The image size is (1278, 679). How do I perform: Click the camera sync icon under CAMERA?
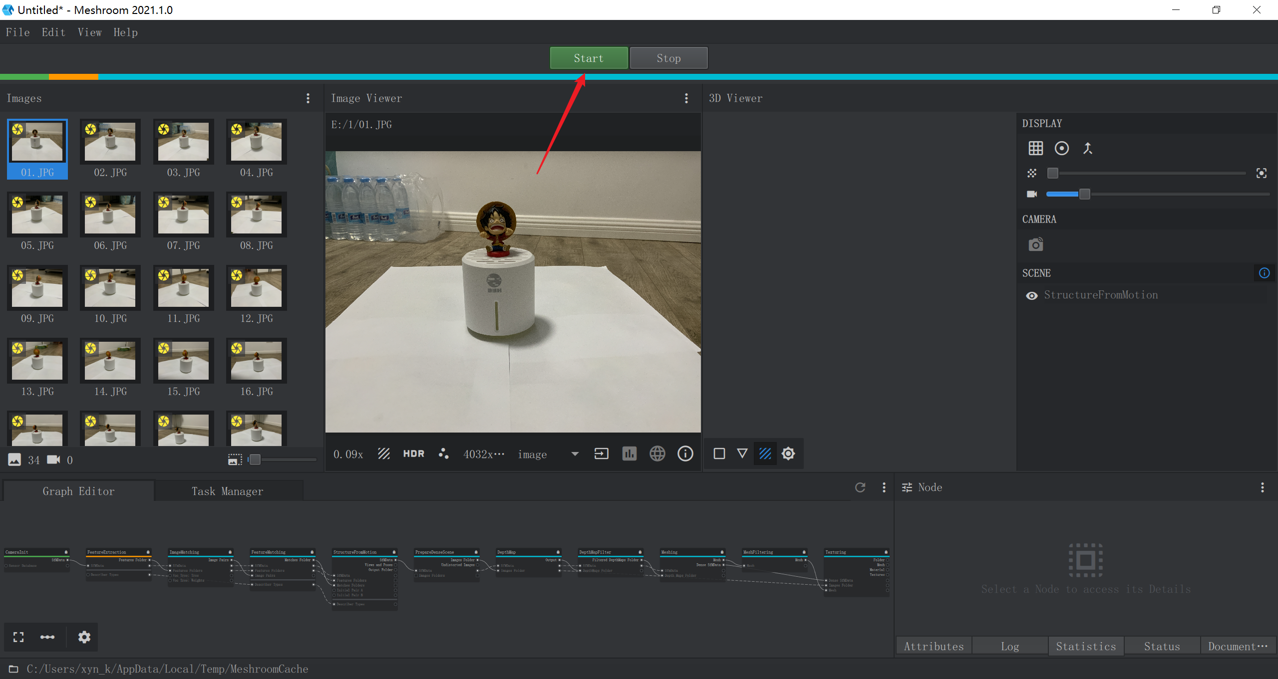point(1035,244)
